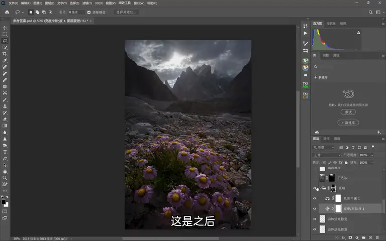Toggle the 消除锯齿 anti-alias checkbox

[89, 12]
